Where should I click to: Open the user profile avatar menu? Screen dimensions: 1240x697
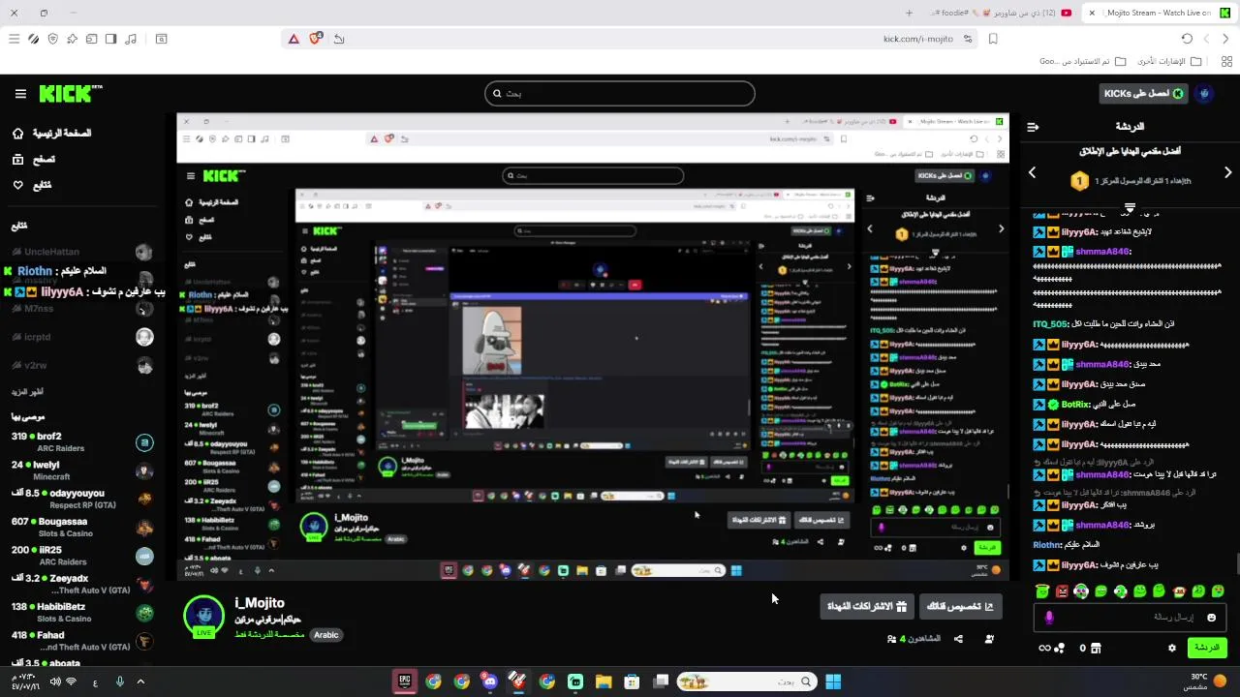click(x=1205, y=94)
